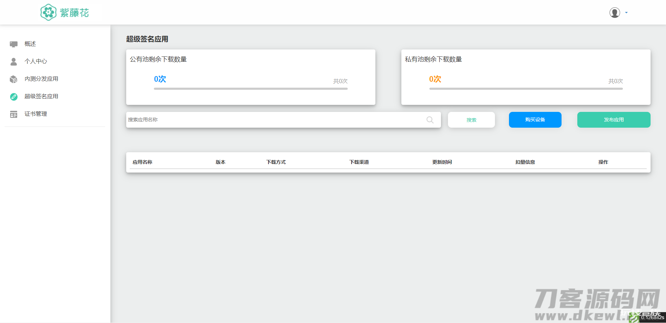Click the 内测分发应用 box icon
The height and width of the screenshot is (323, 666).
coord(14,79)
